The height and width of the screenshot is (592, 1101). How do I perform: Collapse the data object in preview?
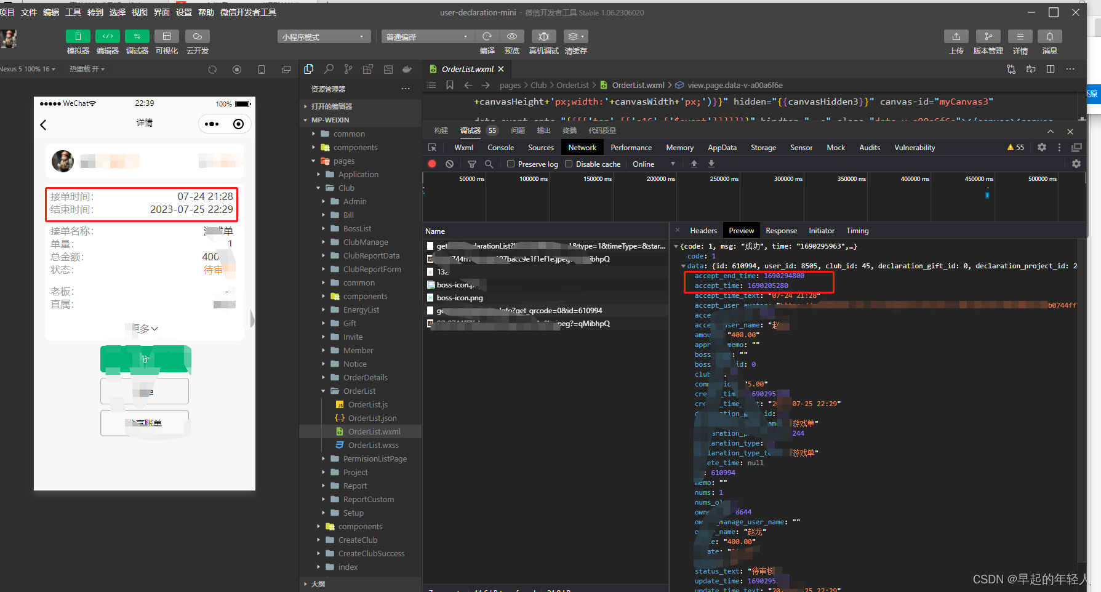(x=683, y=266)
